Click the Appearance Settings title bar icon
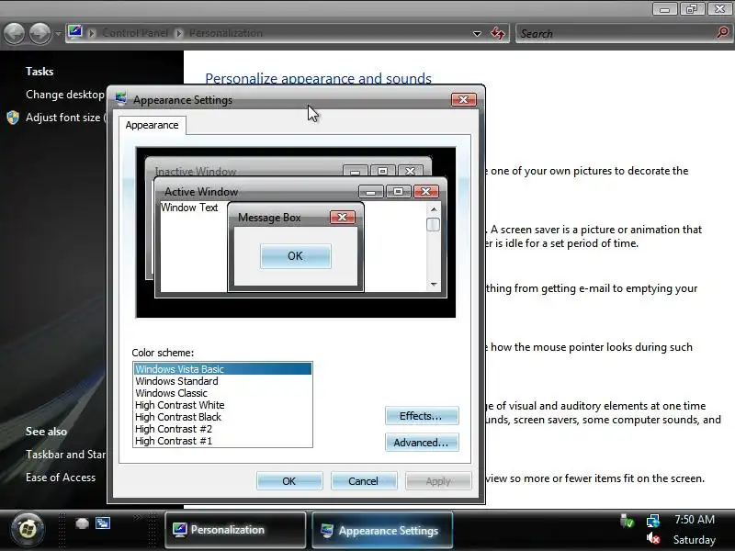The image size is (735, 551). click(x=121, y=99)
